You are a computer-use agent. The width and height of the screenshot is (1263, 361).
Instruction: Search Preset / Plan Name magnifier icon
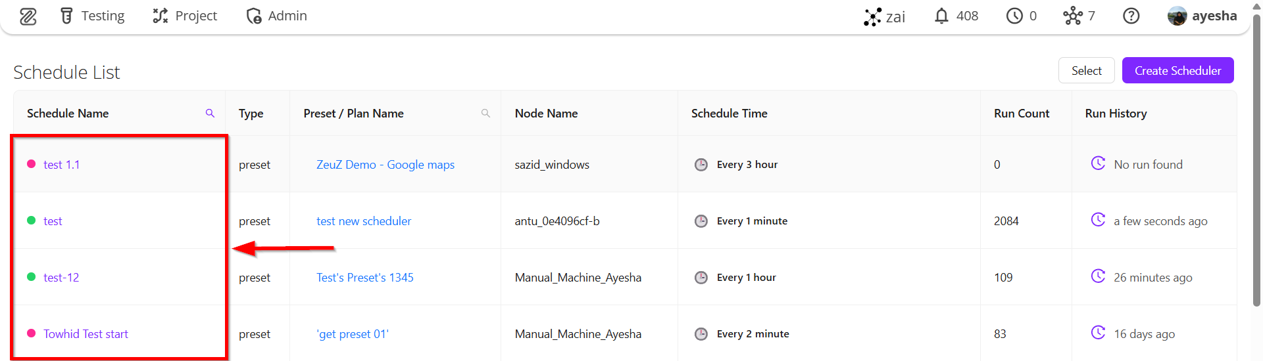[x=485, y=114]
